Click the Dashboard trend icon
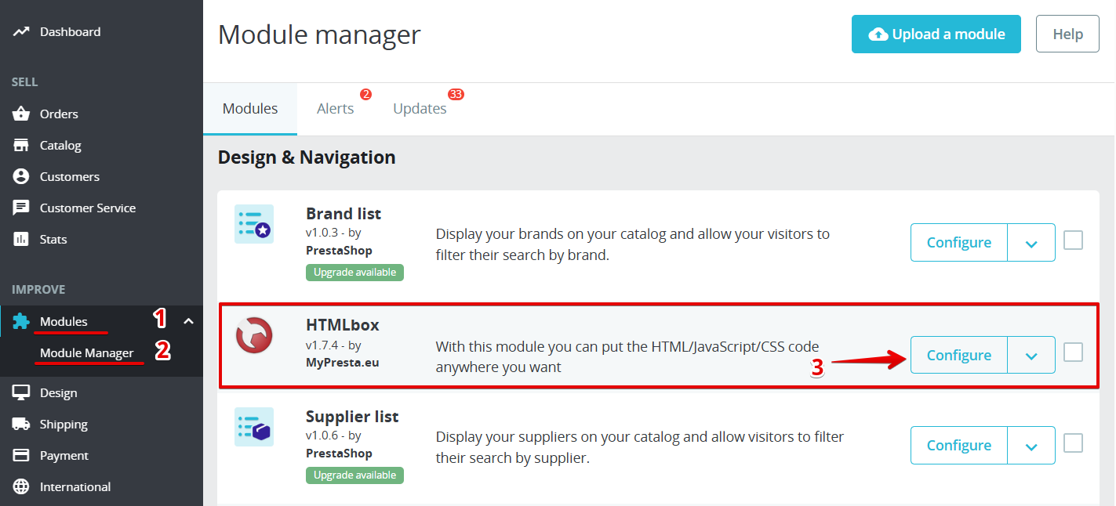 [21, 32]
